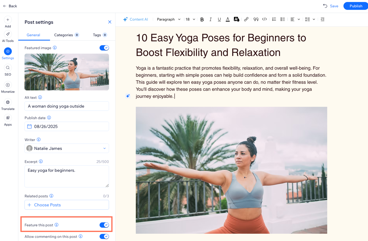The height and width of the screenshot is (241, 368).
Task: Toggle Allow commenting on this post
Action: coord(104,236)
